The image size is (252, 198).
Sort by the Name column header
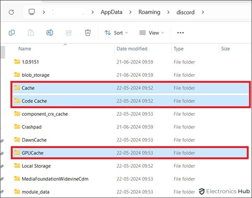25,49
